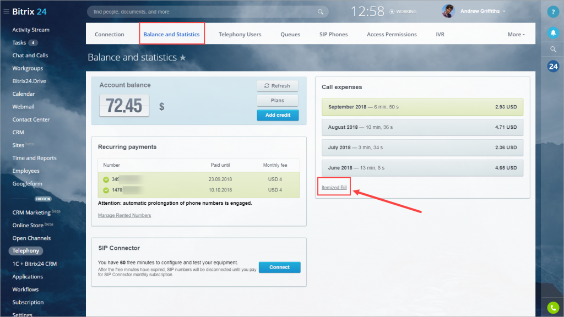The width and height of the screenshot is (564, 317).
Task: Click the Paid until column header
Action: tap(220, 165)
